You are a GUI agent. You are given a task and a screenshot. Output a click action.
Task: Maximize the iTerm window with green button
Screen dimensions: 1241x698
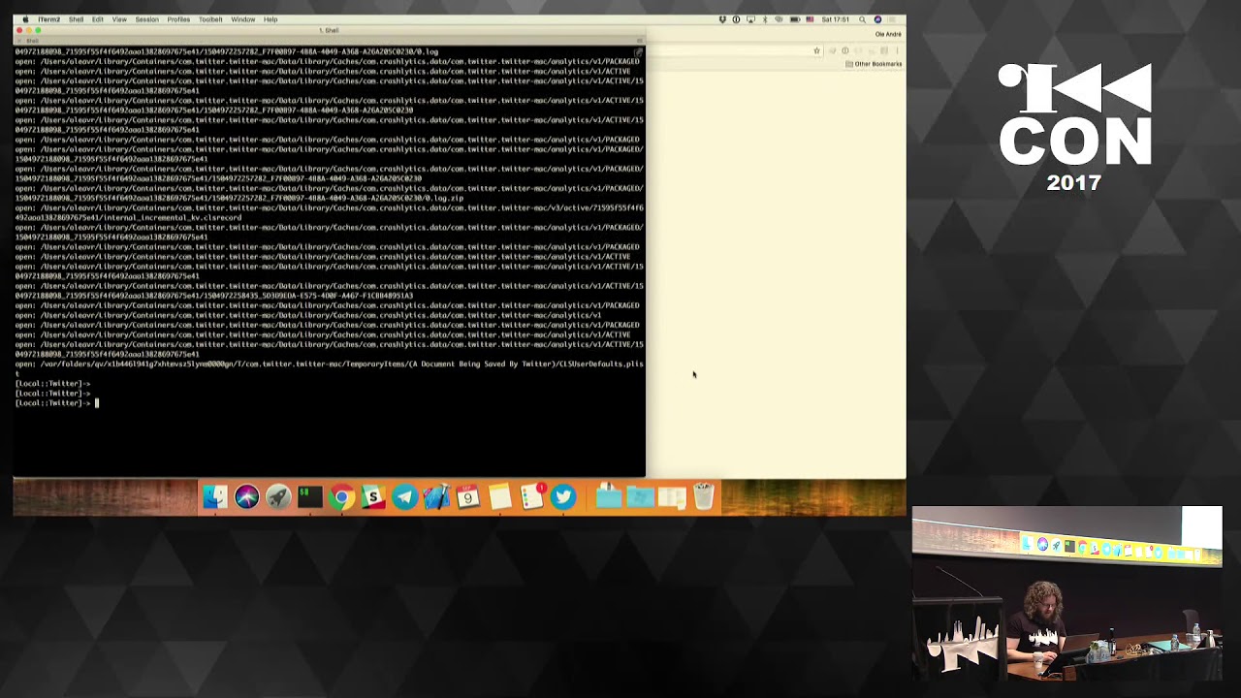click(39, 30)
